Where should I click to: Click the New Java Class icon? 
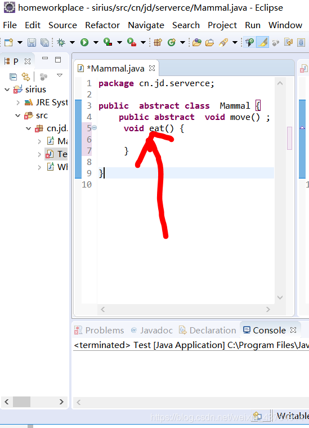172,42
